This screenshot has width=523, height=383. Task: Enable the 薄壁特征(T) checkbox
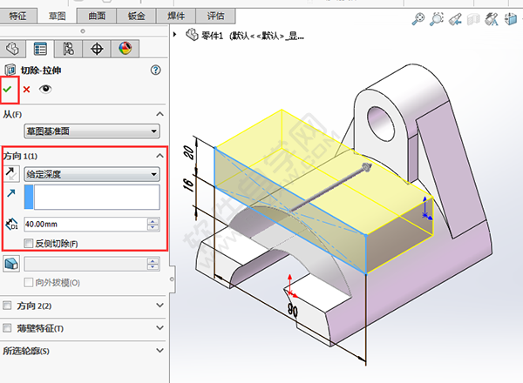click(x=7, y=328)
